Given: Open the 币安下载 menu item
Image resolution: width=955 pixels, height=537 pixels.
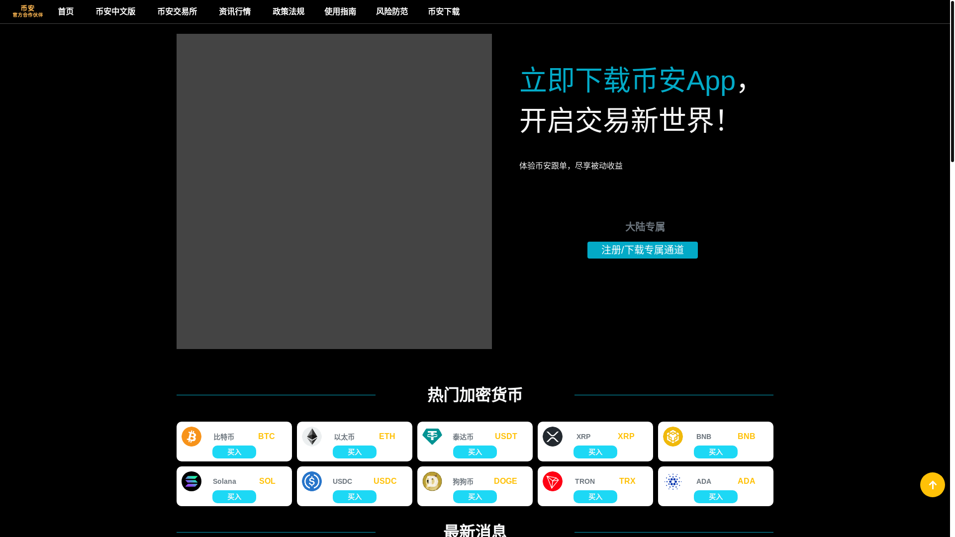Looking at the screenshot, I should click(444, 11).
